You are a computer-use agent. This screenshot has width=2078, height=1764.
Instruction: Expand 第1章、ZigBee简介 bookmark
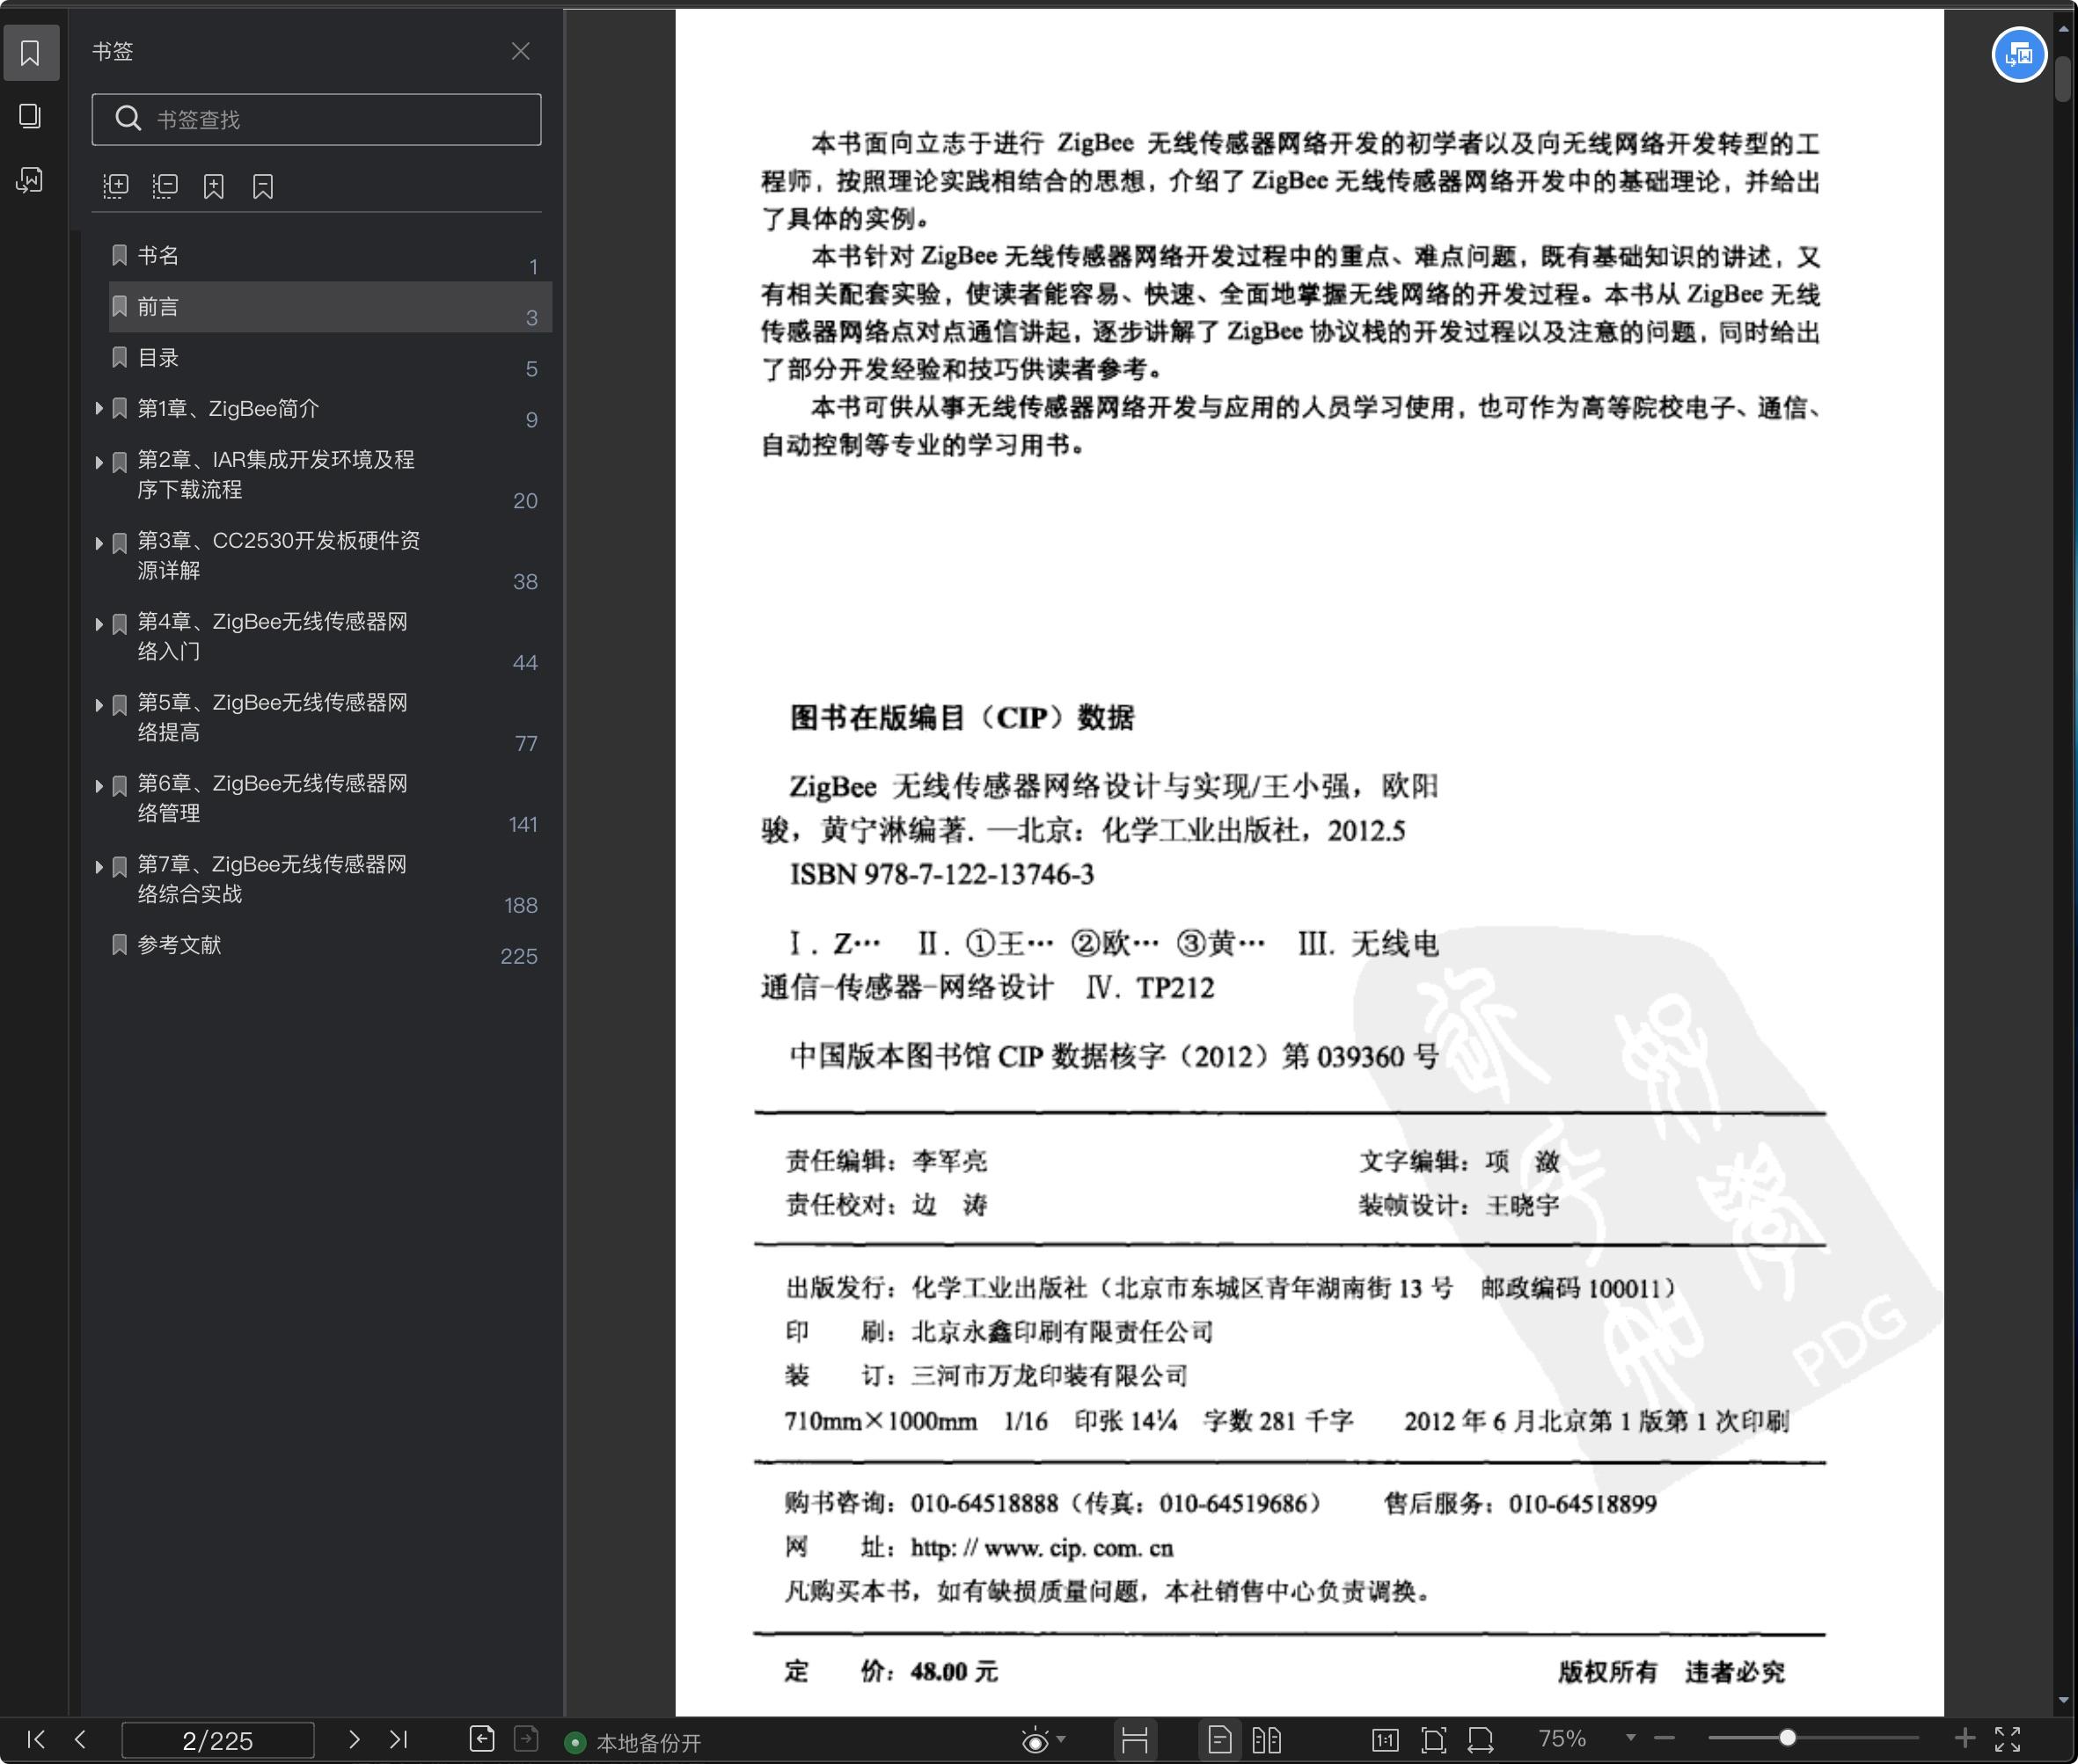pyautogui.click(x=99, y=408)
